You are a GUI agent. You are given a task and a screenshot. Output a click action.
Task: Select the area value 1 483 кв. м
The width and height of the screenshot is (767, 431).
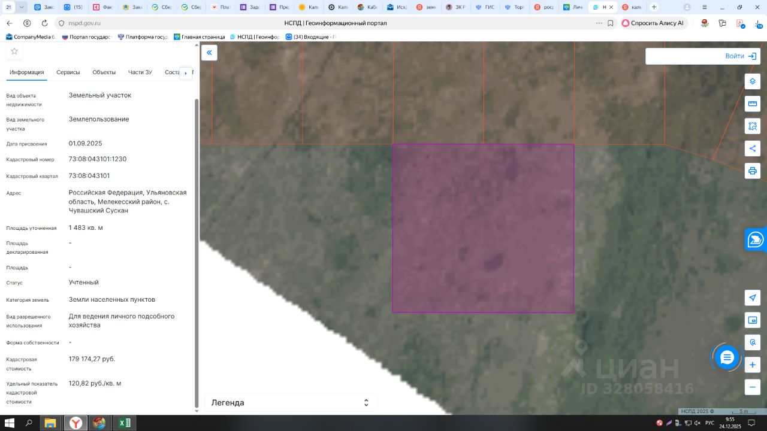pos(86,228)
